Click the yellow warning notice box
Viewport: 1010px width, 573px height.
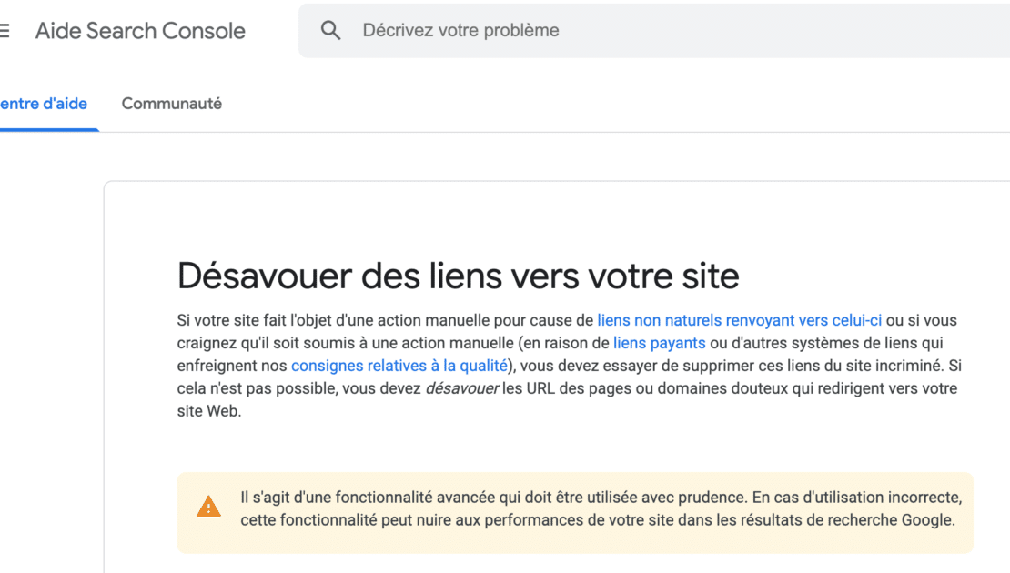coord(574,538)
